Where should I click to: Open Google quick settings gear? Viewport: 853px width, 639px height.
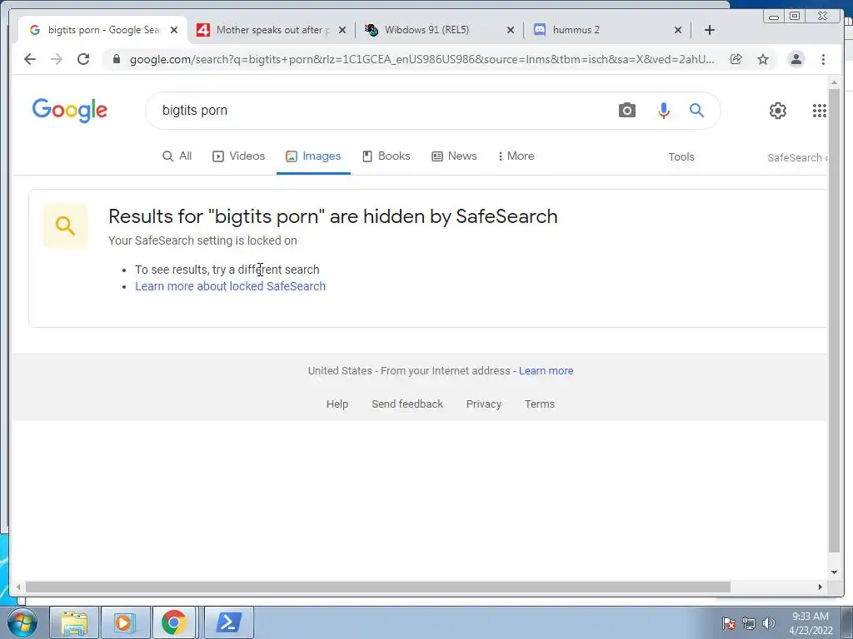coord(778,111)
